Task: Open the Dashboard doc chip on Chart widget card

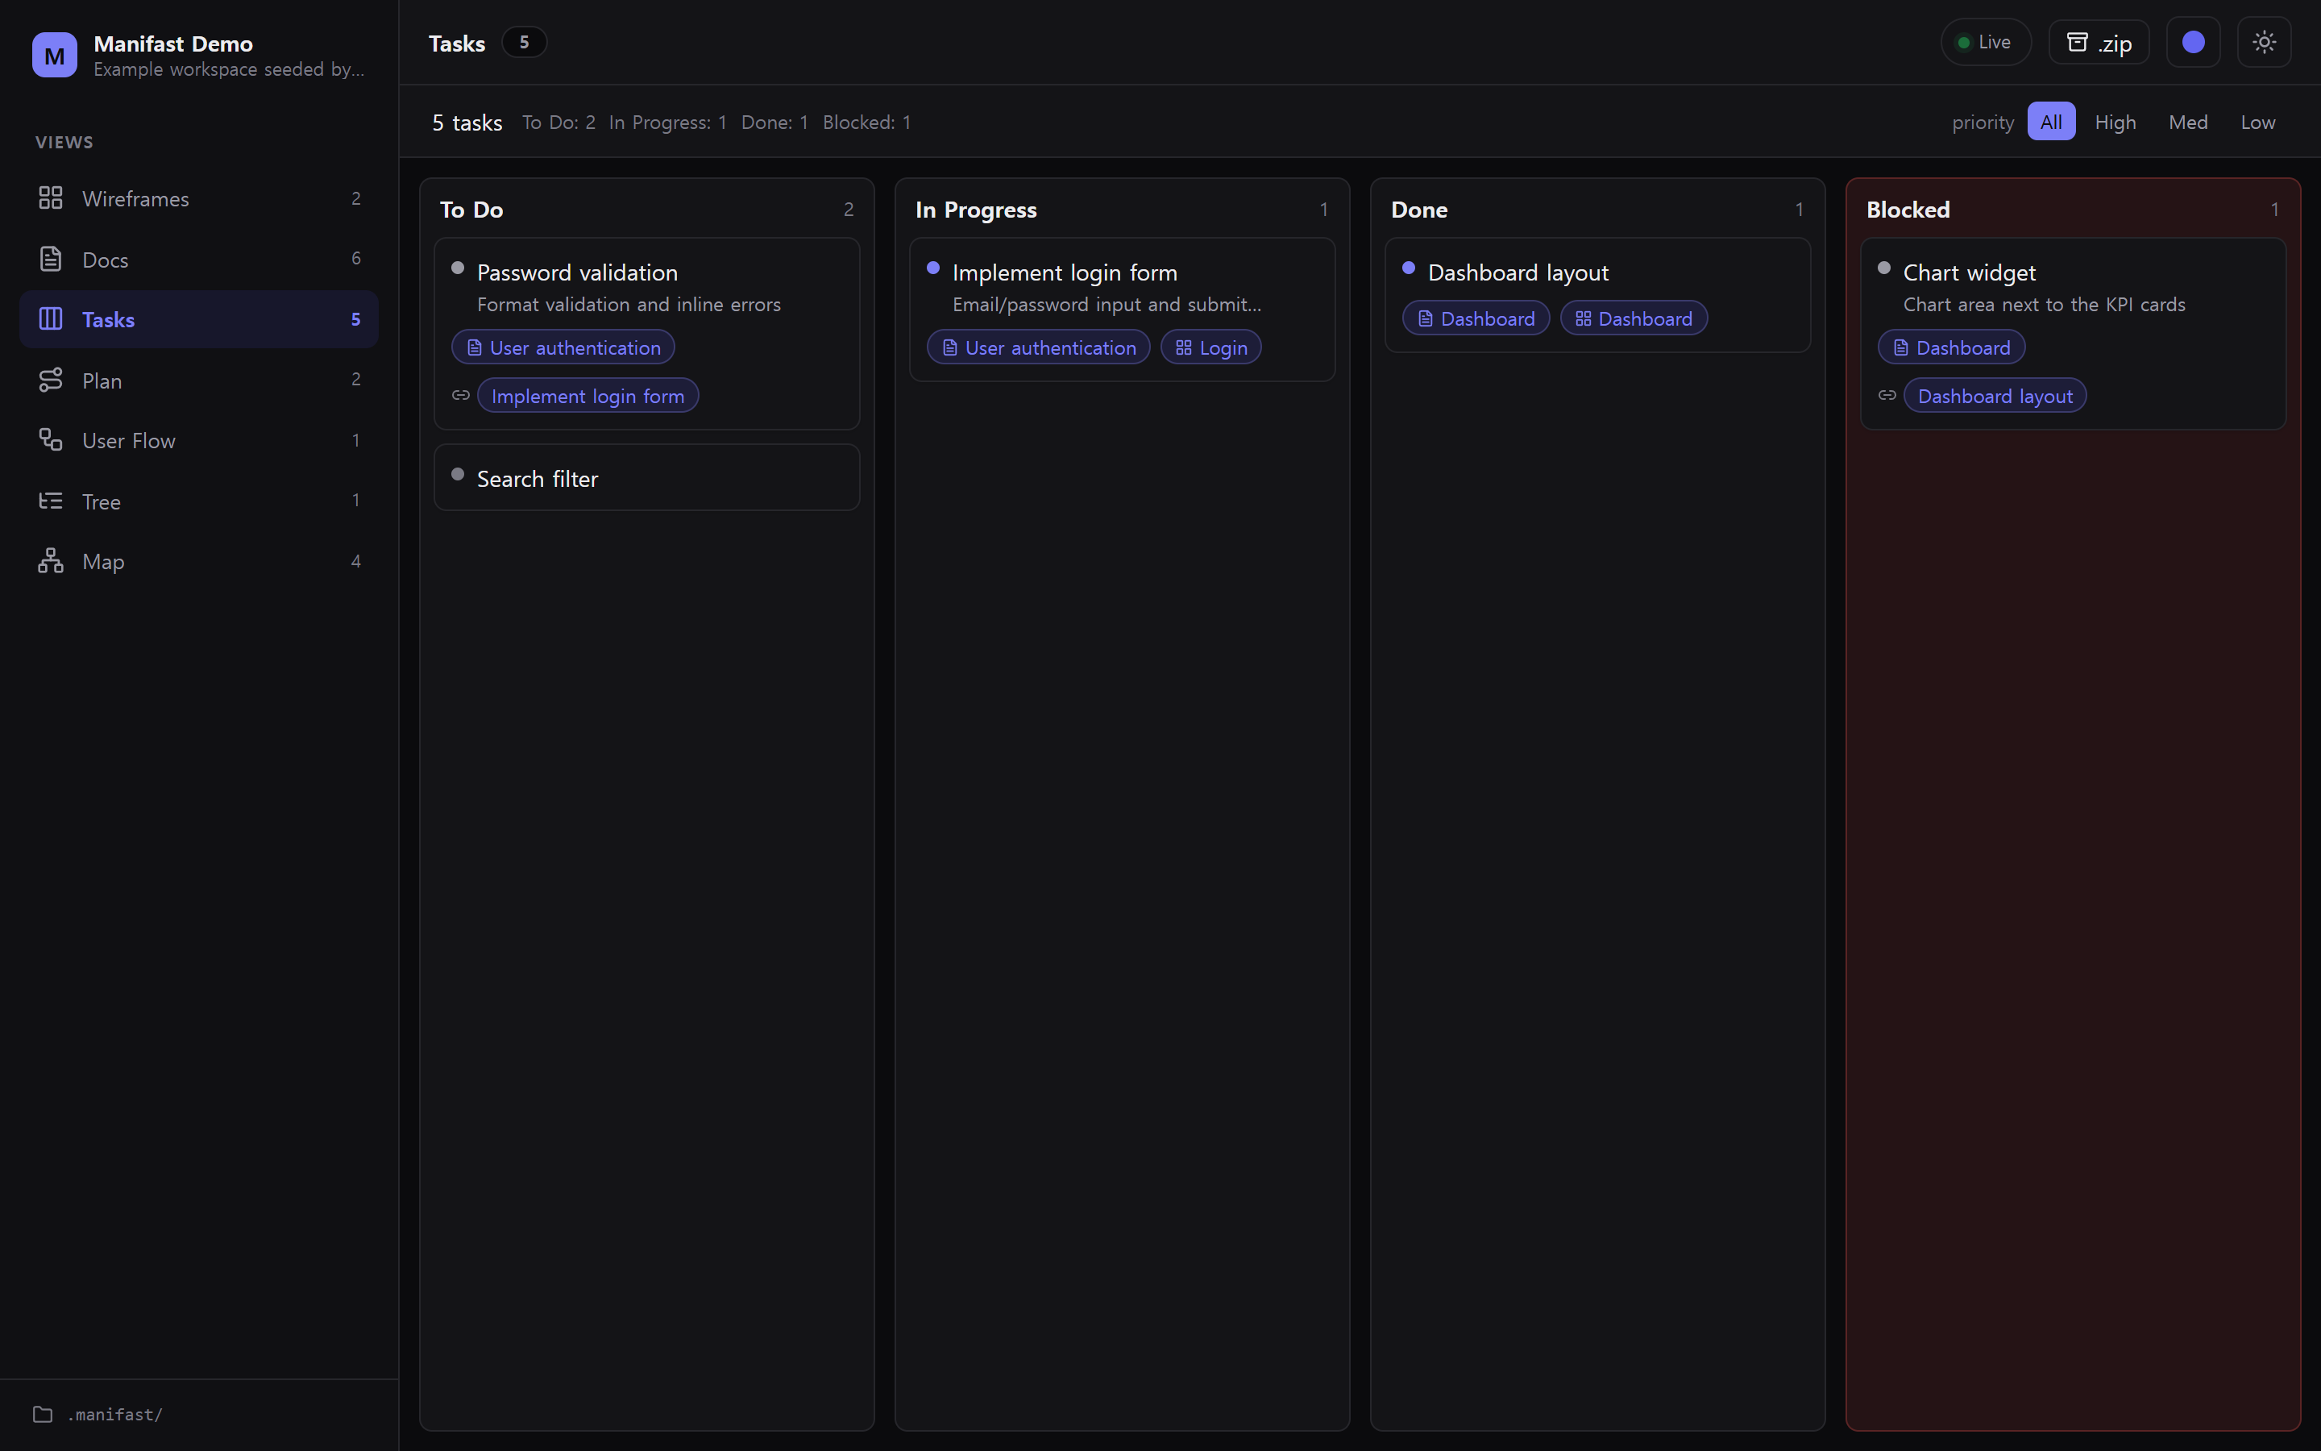Action: pos(1951,347)
